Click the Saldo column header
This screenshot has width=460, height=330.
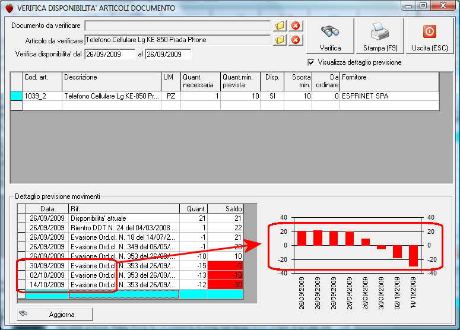pos(225,208)
